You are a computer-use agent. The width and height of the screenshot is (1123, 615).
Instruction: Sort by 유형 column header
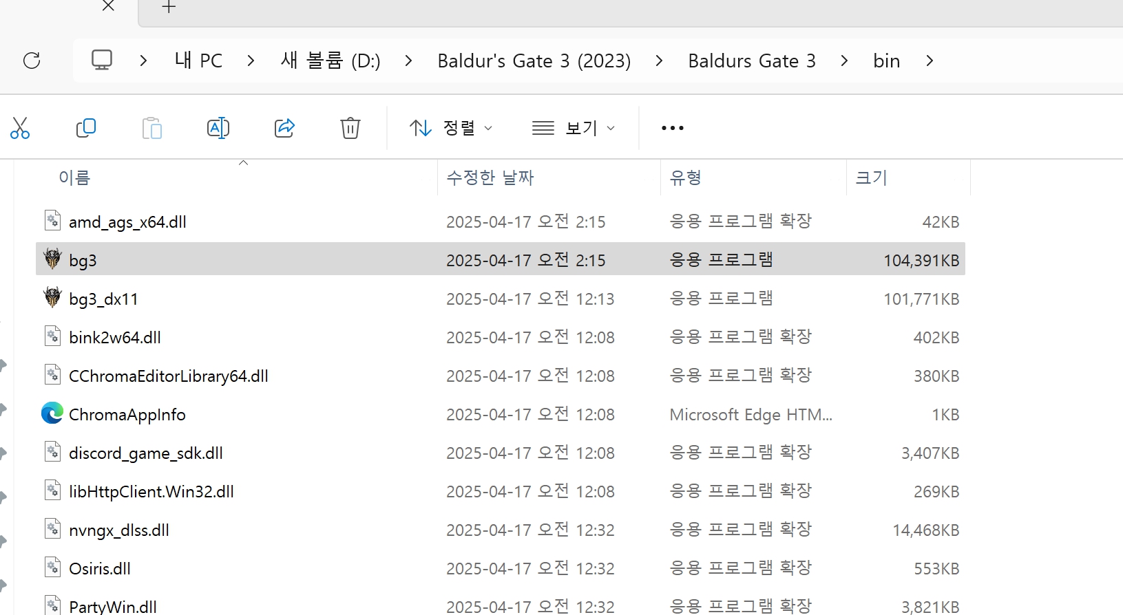686,177
